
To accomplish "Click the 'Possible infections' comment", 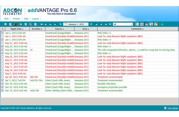I will pyautogui.click(x=107, y=84).
